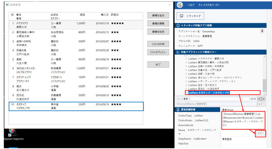Click the tree view vertical scrollbar thumb

[264, 85]
